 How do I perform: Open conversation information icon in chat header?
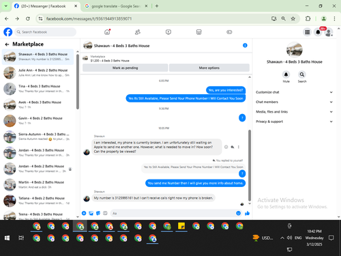coord(245,46)
